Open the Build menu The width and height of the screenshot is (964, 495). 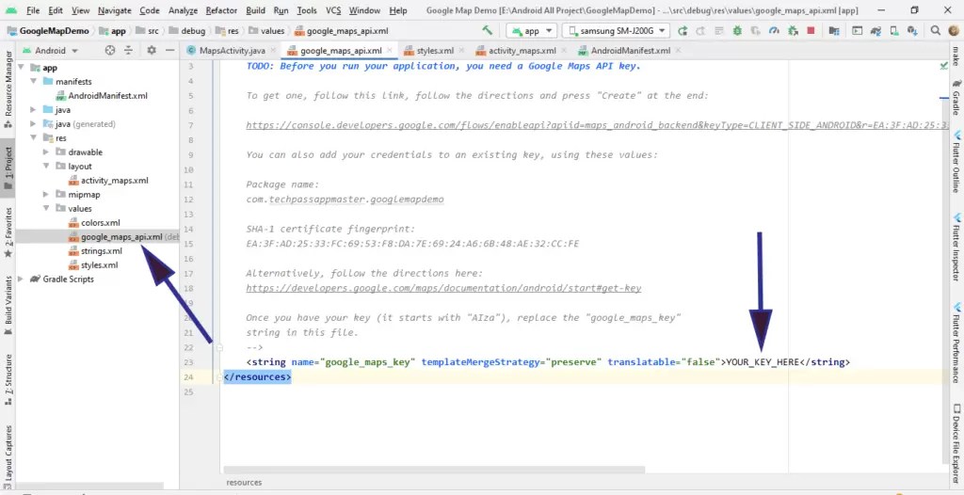pos(256,10)
